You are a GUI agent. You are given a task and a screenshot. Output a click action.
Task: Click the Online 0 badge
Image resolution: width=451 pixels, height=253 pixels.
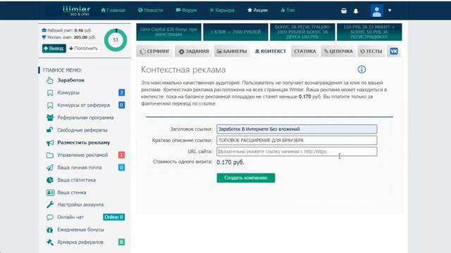(x=114, y=217)
